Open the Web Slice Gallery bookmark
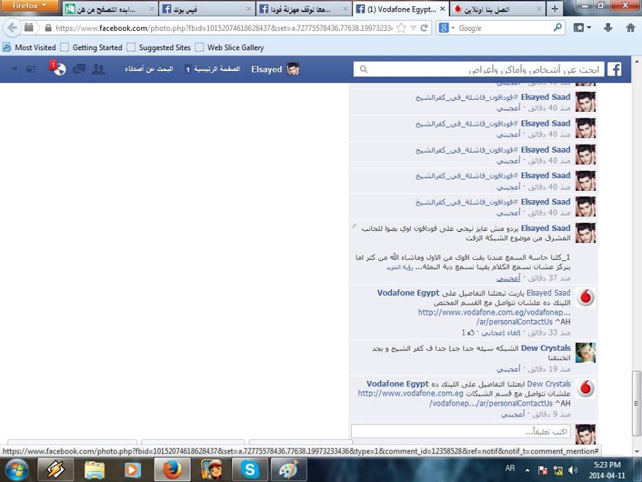The width and height of the screenshot is (642, 482). point(229,48)
